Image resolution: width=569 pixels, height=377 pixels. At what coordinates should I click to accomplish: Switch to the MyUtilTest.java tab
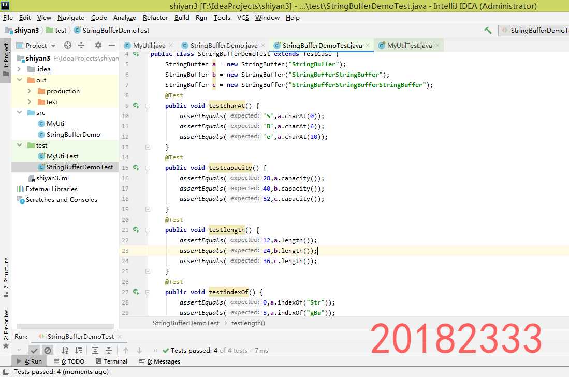click(x=409, y=46)
